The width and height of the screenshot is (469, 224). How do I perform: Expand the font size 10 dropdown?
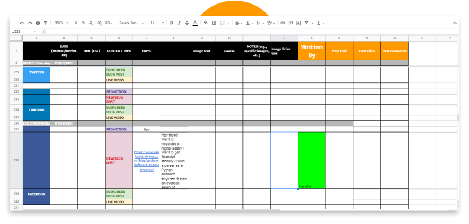pos(157,23)
